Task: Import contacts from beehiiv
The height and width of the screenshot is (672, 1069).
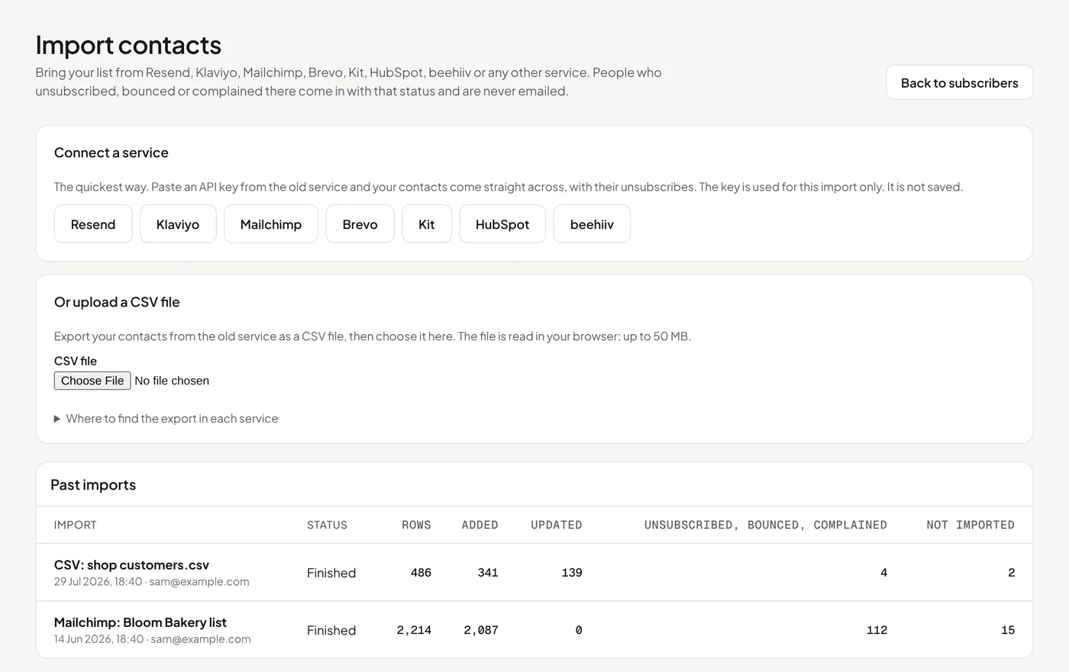Action: coord(592,224)
